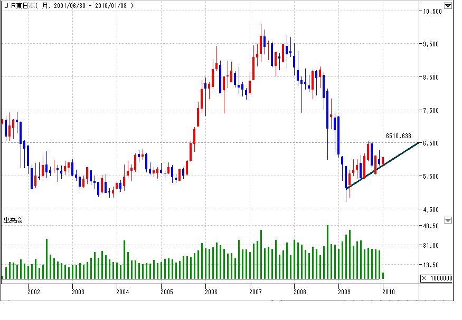The height and width of the screenshot is (320, 462).
Task: Select the tallest green volume bar in 2008
Action: 327,252
